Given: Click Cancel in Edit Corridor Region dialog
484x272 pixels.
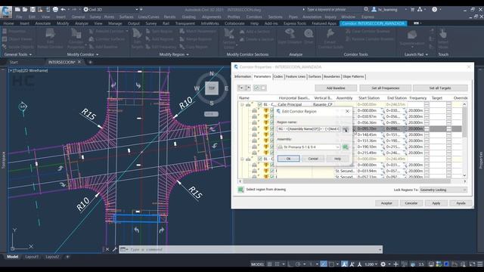Looking at the screenshot, I should pyautogui.click(x=313, y=159).
